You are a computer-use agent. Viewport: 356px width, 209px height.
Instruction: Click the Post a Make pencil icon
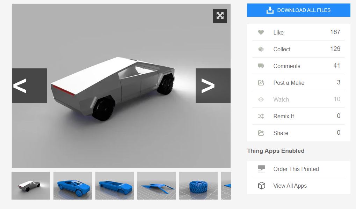[x=261, y=83]
